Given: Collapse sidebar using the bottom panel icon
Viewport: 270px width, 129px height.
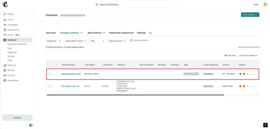Looking at the screenshot, I should [x=31, y=125].
